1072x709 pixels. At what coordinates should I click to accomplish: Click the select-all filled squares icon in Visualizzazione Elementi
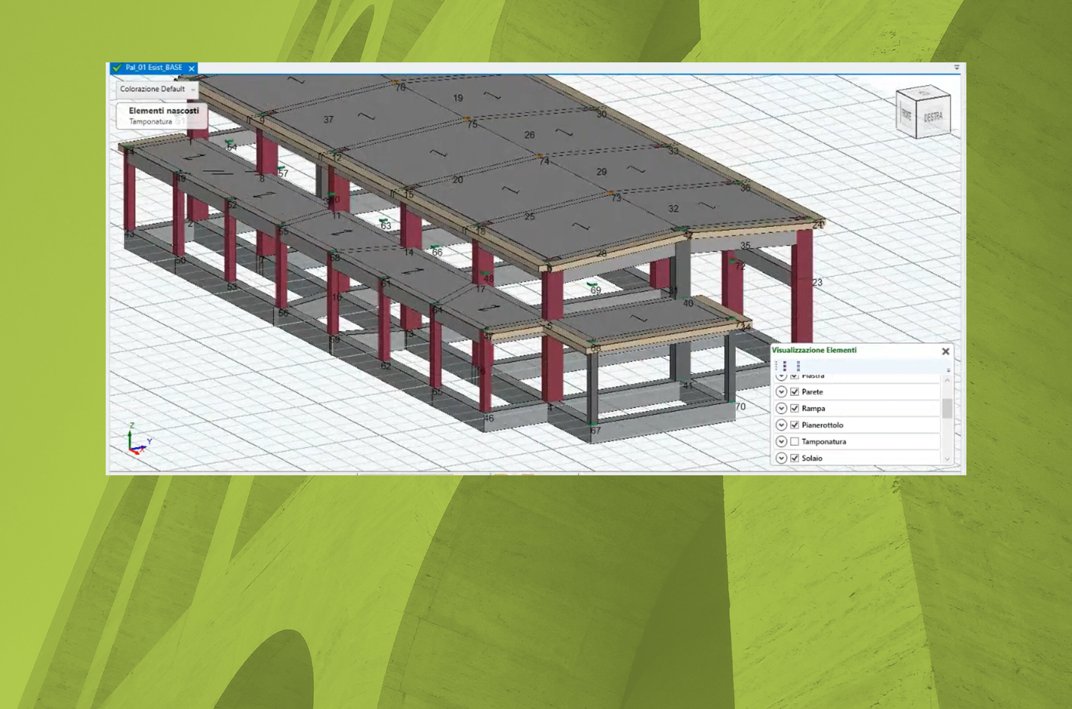click(x=785, y=366)
